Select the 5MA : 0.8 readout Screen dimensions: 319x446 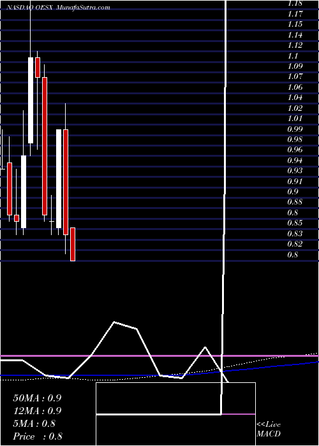click(x=34, y=424)
